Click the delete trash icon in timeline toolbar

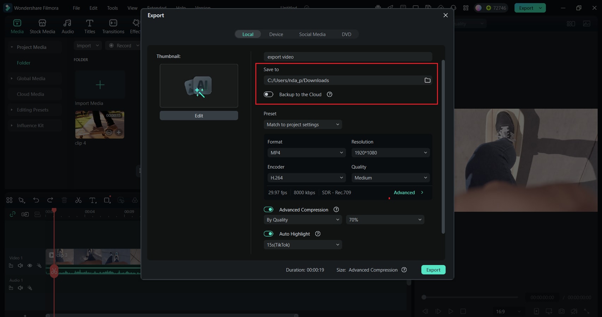64,200
